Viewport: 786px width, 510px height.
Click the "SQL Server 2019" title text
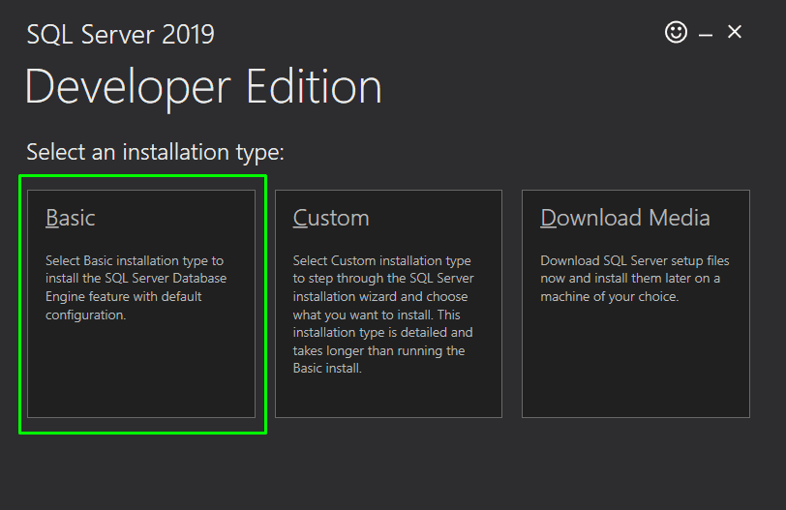tap(120, 35)
